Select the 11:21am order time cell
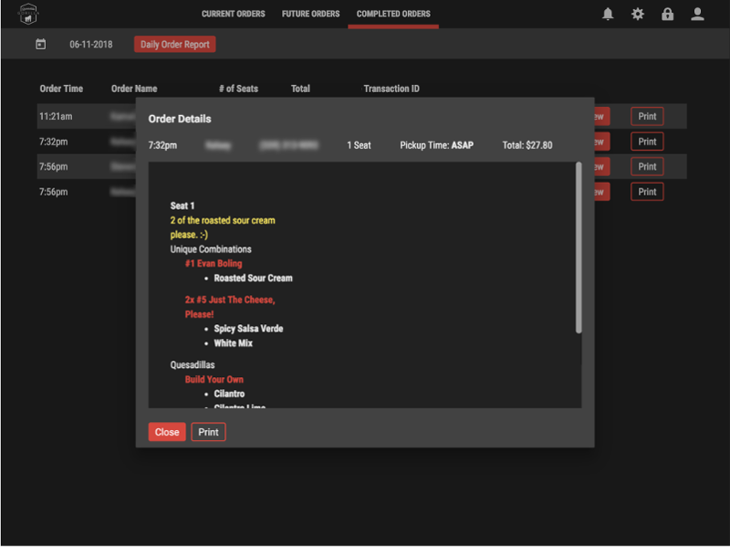 tap(56, 117)
